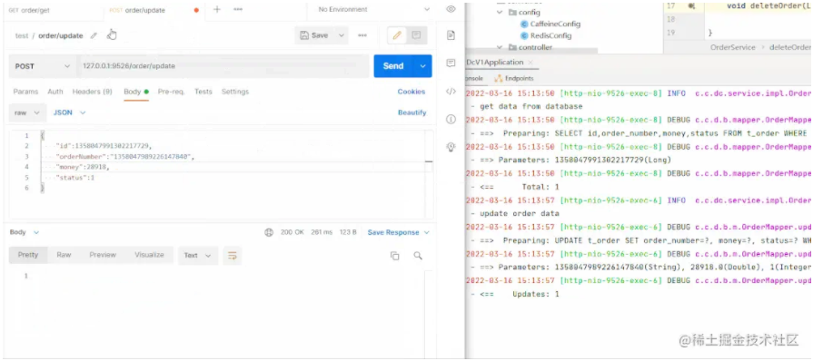The image size is (833, 361).
Task: Open the Text response format dropdown
Action: click(x=197, y=256)
